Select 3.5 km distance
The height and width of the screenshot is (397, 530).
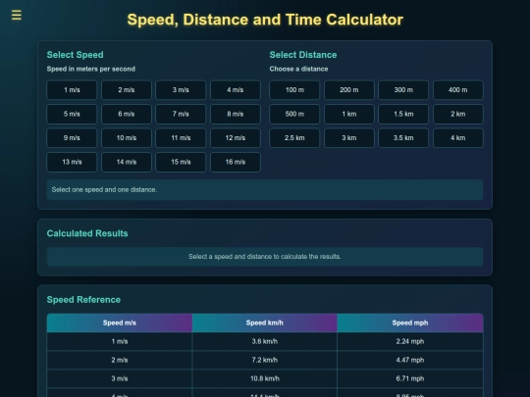(403, 138)
